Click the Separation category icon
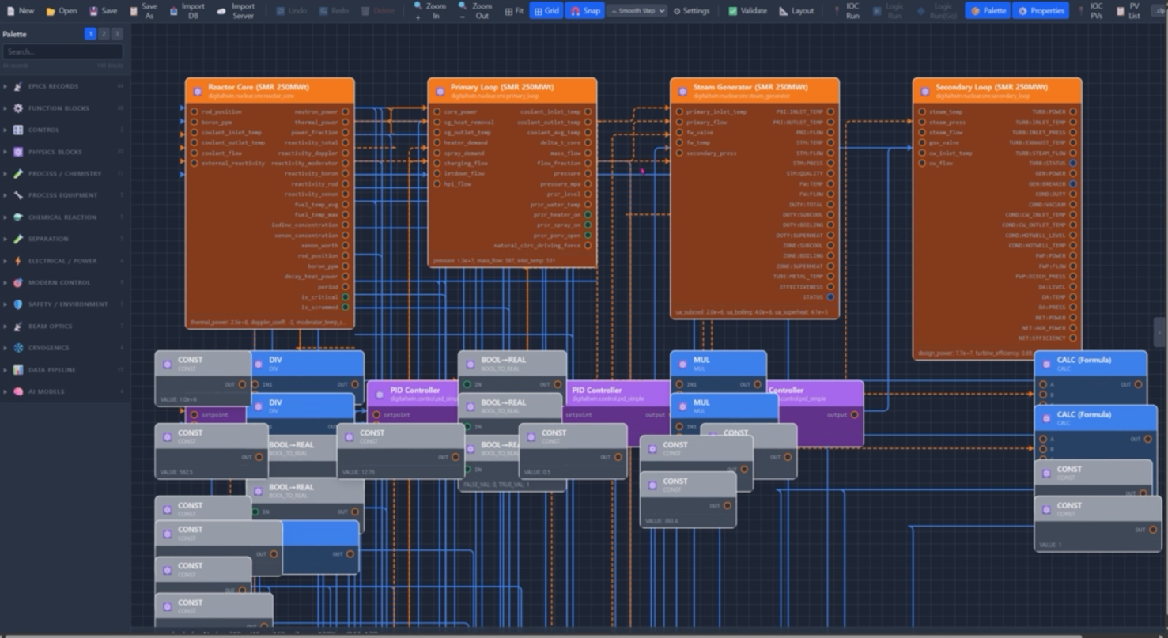The image size is (1168, 638). 18,239
